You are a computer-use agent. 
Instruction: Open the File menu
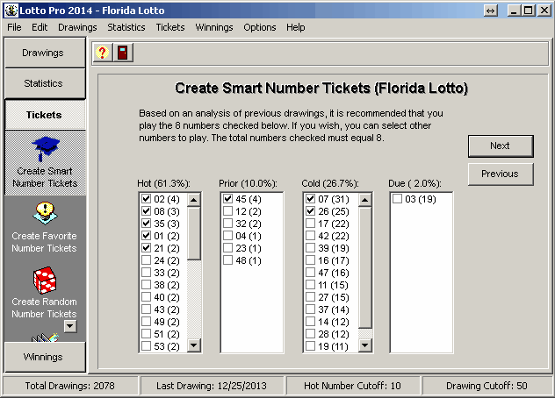14,27
